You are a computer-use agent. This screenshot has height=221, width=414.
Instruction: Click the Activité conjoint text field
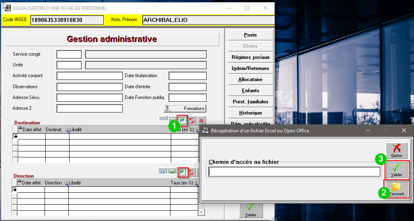pos(89,76)
